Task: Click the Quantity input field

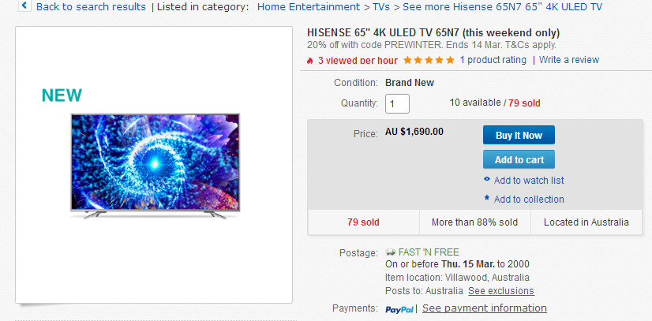Action: pos(397,103)
